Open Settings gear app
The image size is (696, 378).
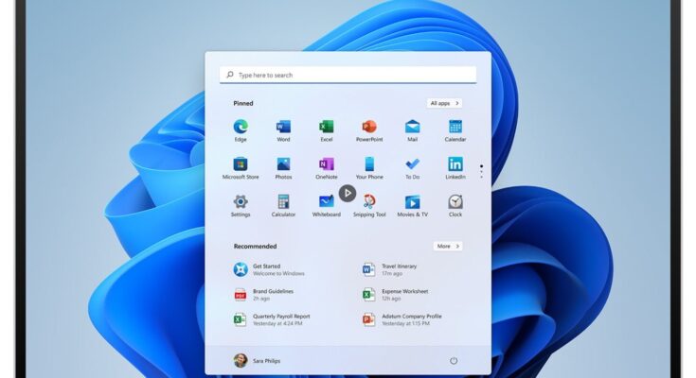pyautogui.click(x=241, y=206)
